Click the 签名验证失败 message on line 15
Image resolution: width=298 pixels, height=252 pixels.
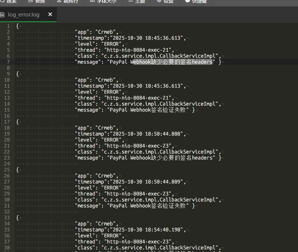click(168, 110)
